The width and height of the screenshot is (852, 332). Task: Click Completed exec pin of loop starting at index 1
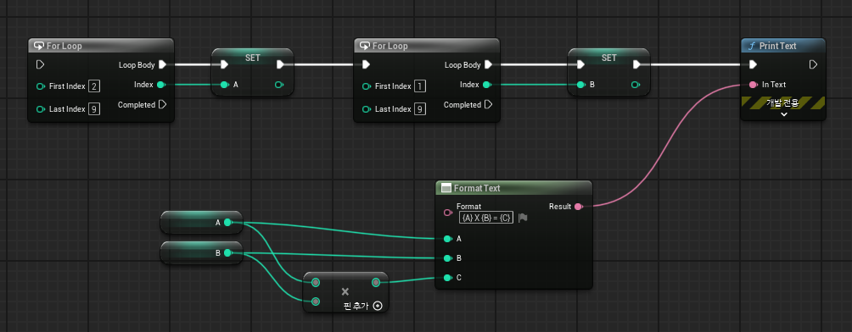point(488,104)
